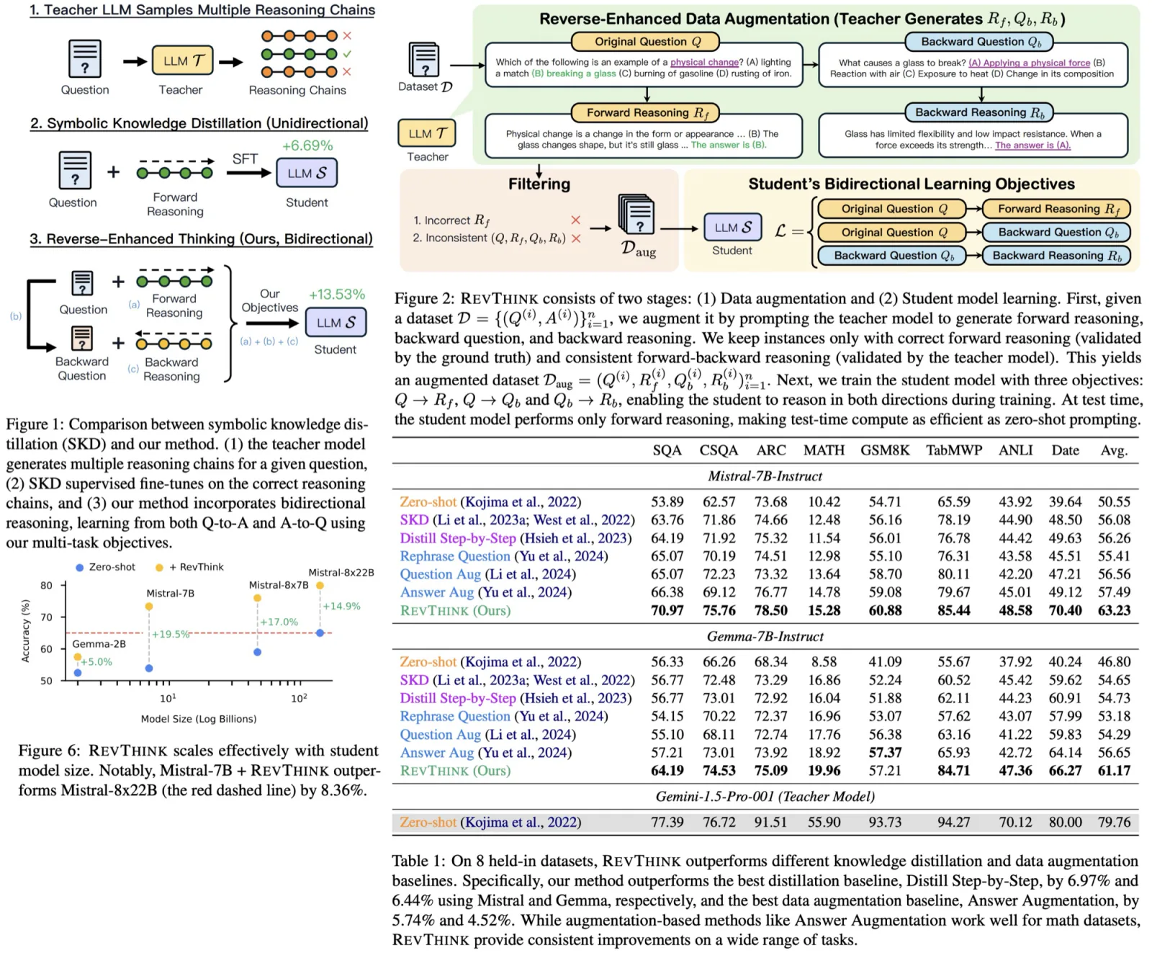
Task: Click the red X next to Incorrect R_f
Action: click(575, 220)
